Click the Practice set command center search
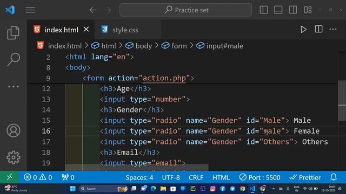This screenshot has width=346, height=194. (185, 10)
